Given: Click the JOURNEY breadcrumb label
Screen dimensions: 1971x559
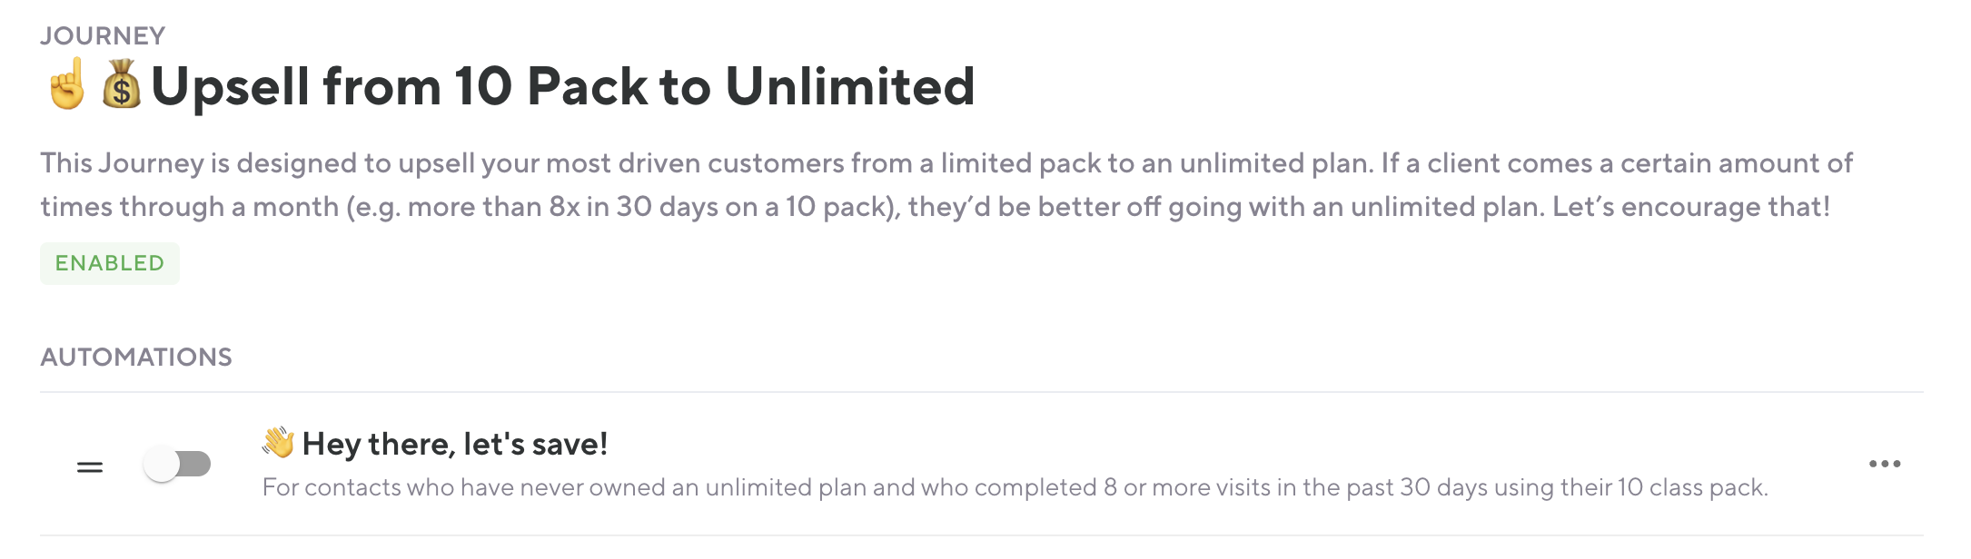Looking at the screenshot, I should pos(103,35).
